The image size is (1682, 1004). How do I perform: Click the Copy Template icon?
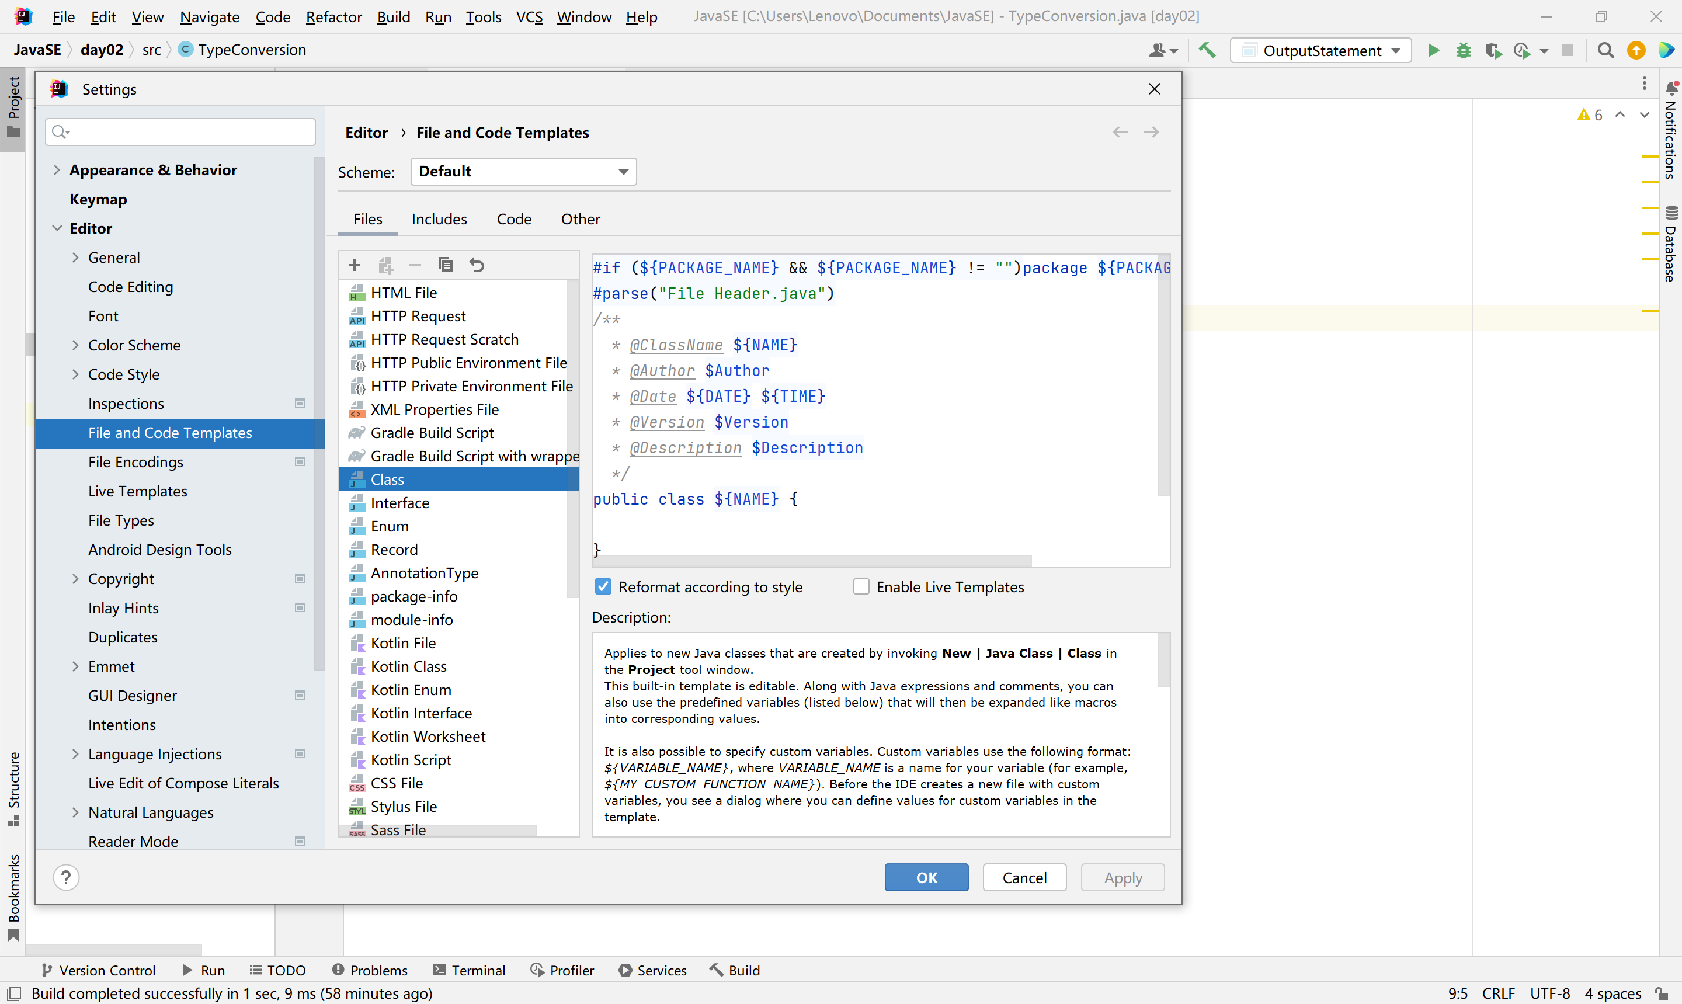(x=445, y=265)
